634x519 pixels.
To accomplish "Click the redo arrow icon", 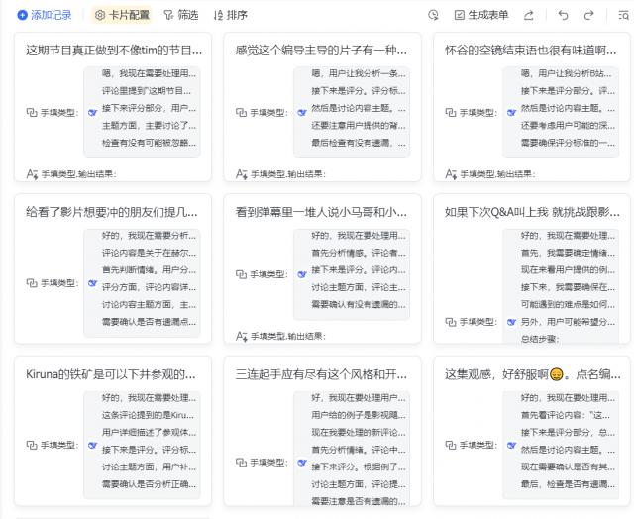I will 589,15.
